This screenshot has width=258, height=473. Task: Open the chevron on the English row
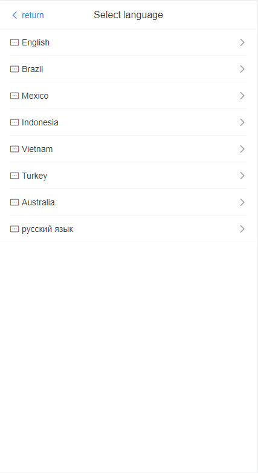click(242, 42)
